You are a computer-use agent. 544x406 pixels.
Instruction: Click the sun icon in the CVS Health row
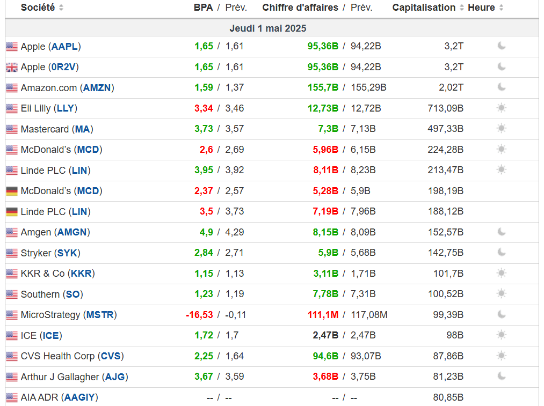502,356
